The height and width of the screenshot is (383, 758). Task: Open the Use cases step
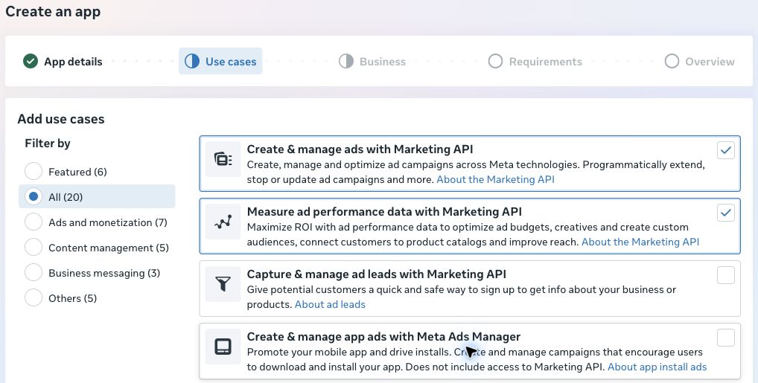coord(220,61)
